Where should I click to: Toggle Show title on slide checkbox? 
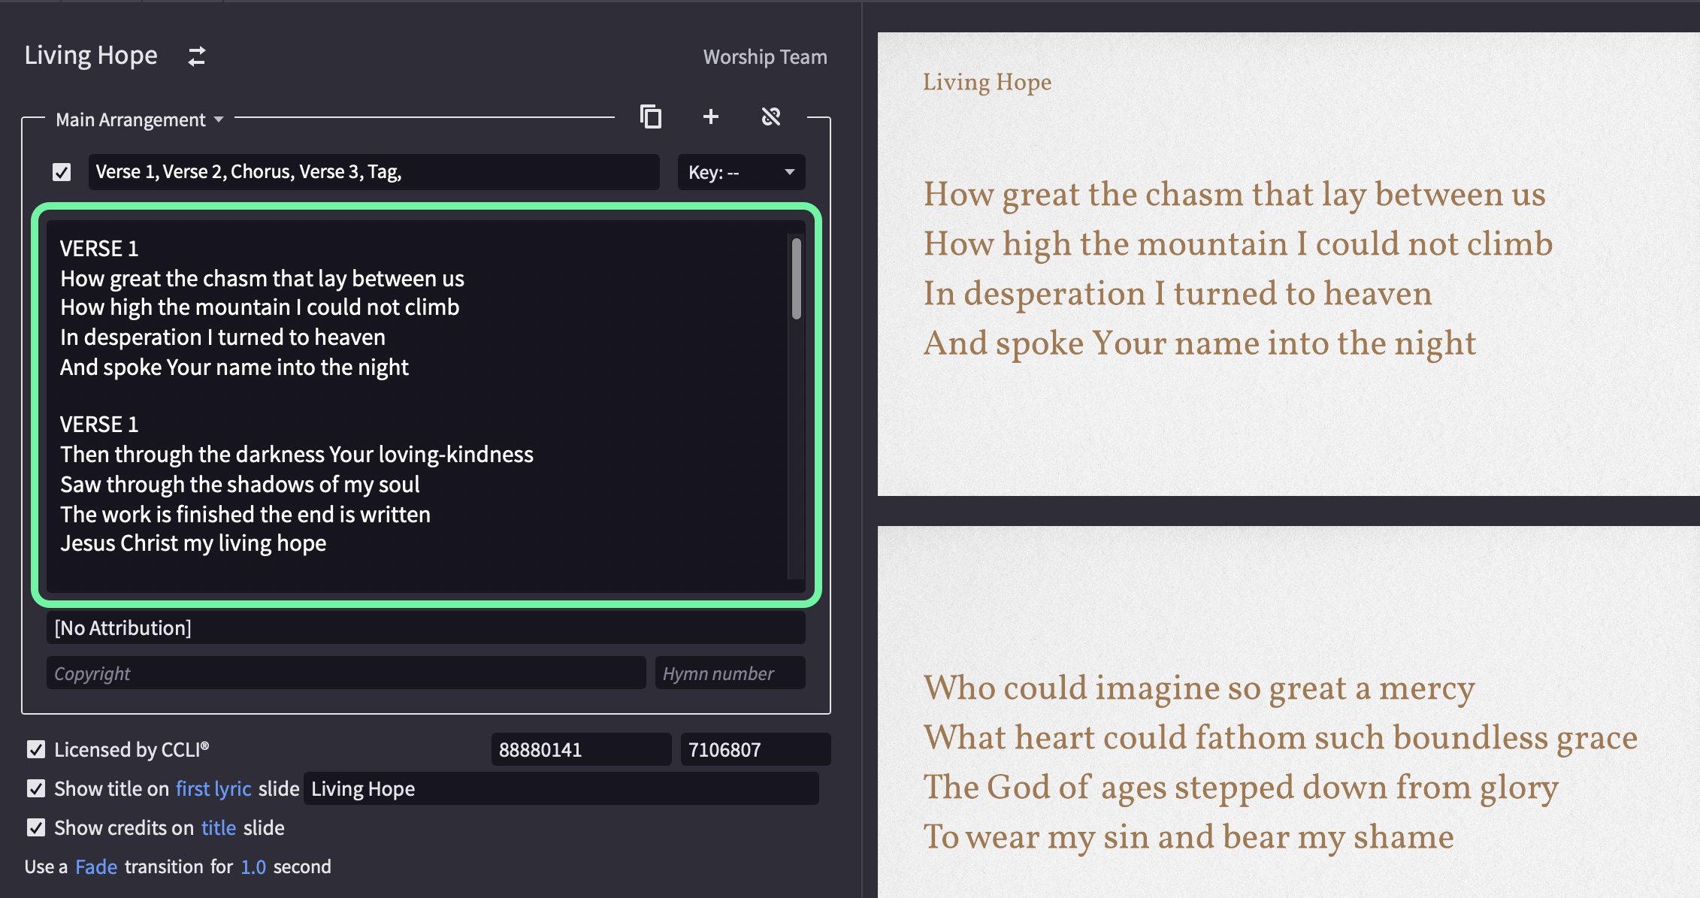point(36,788)
